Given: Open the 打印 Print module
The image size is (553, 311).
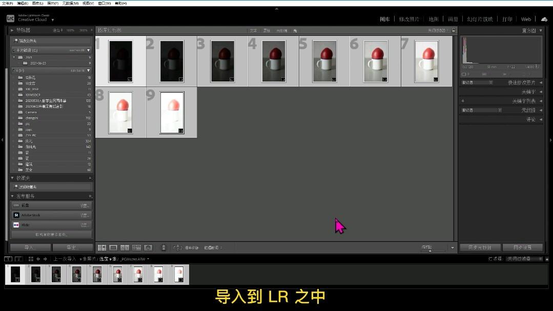Looking at the screenshot, I should point(507,19).
